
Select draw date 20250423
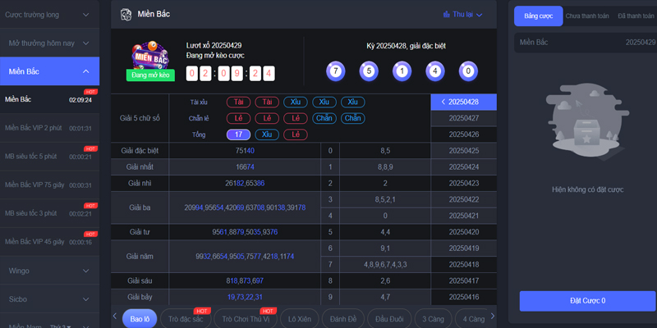pos(464,183)
